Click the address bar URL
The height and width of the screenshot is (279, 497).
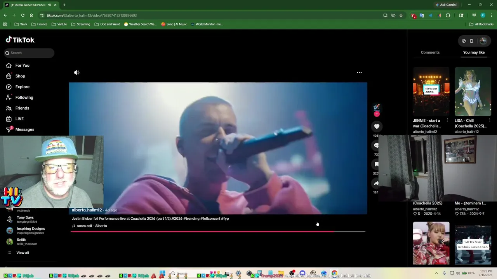pos(92,15)
